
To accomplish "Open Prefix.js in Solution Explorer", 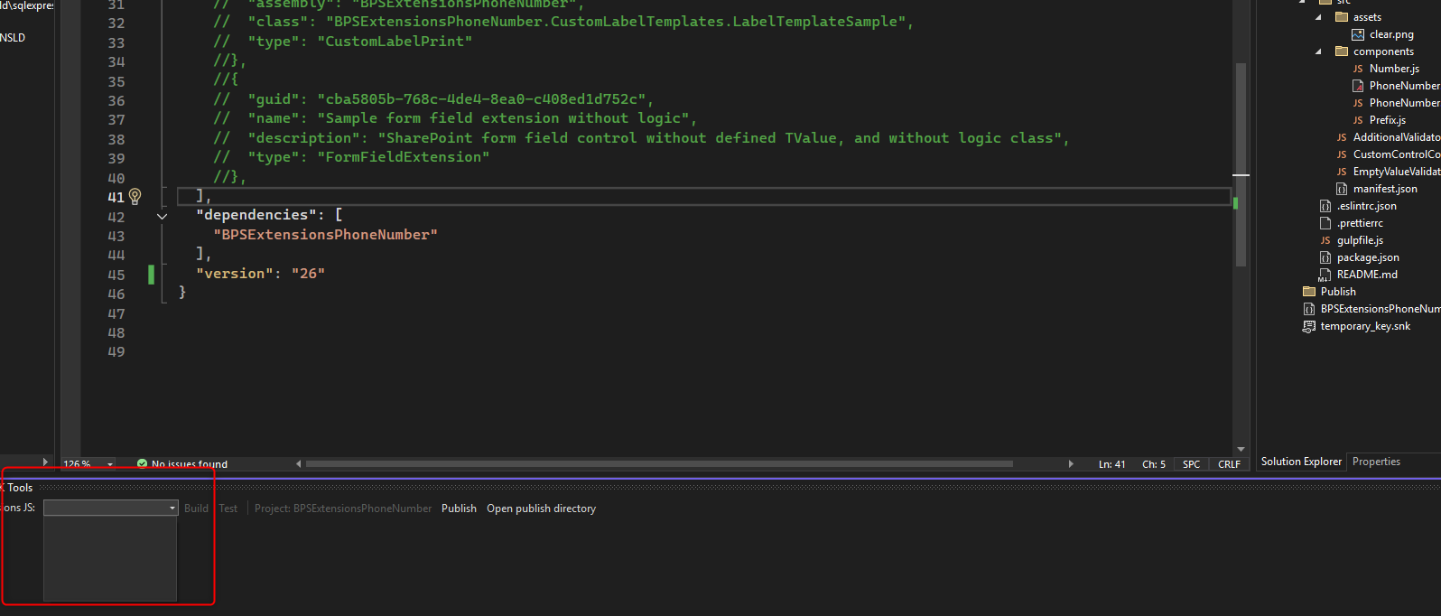I will 1387,120.
